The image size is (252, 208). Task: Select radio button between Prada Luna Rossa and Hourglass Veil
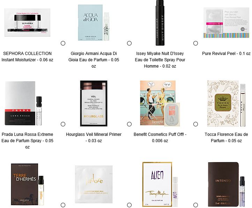63,124
